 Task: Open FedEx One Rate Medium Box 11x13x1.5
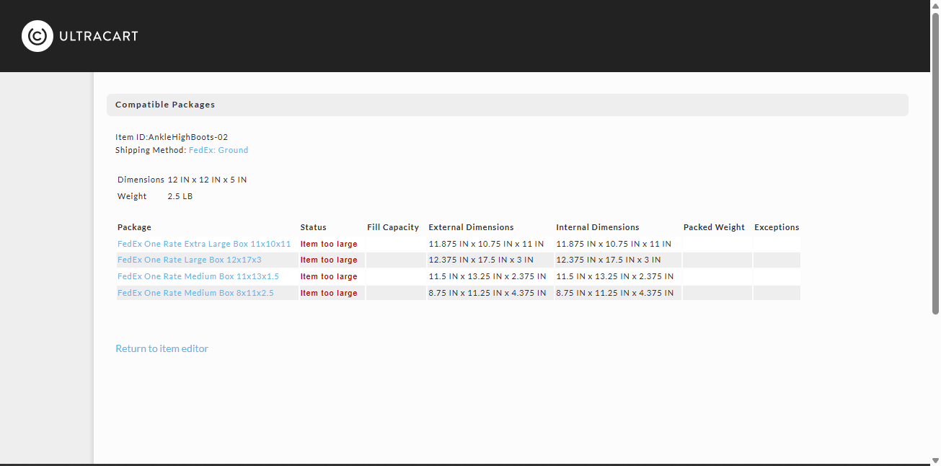[x=198, y=276]
